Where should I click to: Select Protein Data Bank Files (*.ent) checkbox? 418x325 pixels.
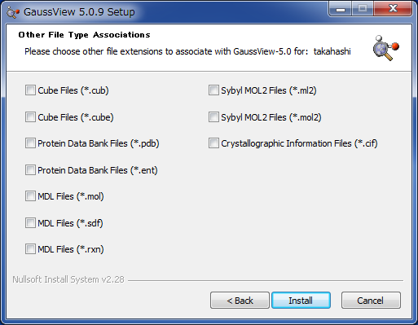click(30, 170)
